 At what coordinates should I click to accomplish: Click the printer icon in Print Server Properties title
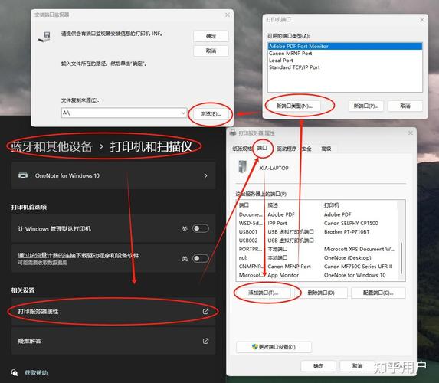point(233,133)
